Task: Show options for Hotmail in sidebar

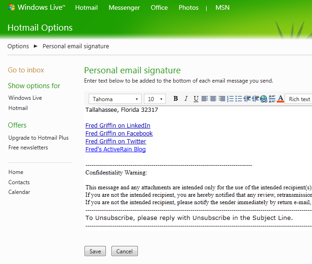Action: click(x=18, y=108)
